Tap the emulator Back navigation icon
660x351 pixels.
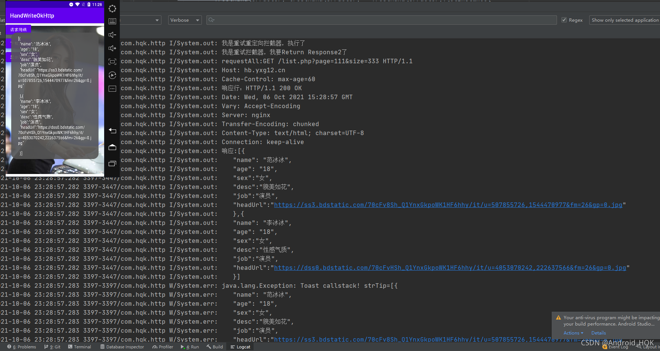tap(112, 131)
